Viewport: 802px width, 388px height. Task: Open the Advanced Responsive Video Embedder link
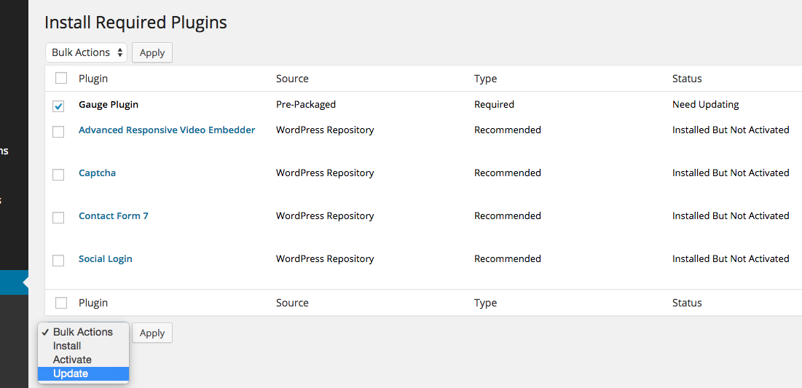pyautogui.click(x=167, y=130)
